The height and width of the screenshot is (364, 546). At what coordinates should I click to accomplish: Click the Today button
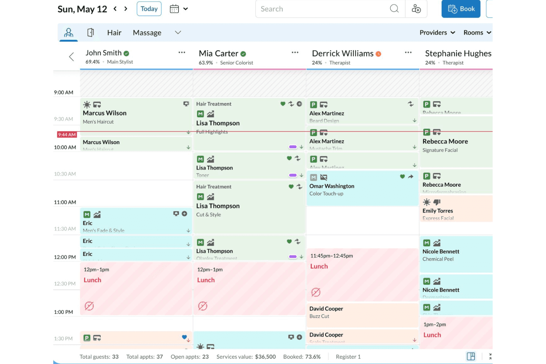[149, 9]
